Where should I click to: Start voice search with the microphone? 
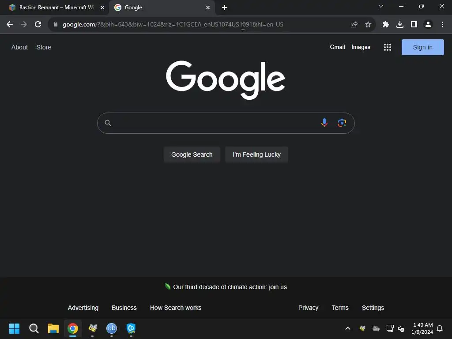(324, 123)
